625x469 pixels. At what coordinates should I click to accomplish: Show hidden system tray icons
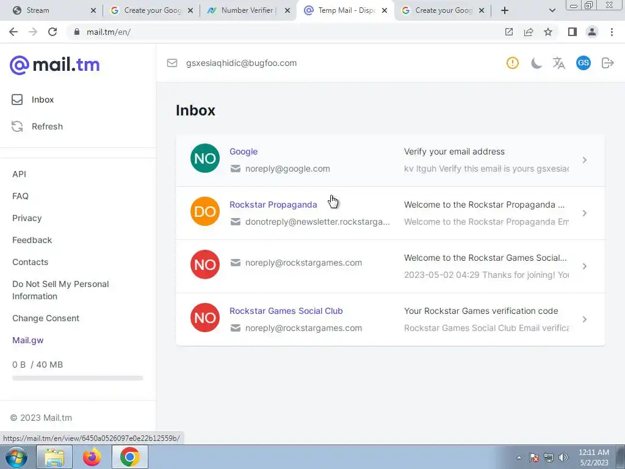point(519,457)
